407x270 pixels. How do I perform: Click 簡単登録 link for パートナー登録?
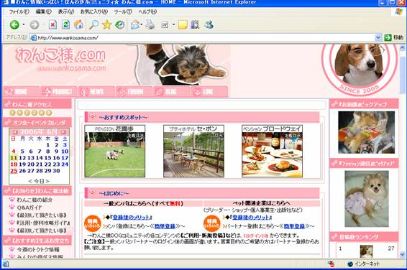tap(294, 226)
